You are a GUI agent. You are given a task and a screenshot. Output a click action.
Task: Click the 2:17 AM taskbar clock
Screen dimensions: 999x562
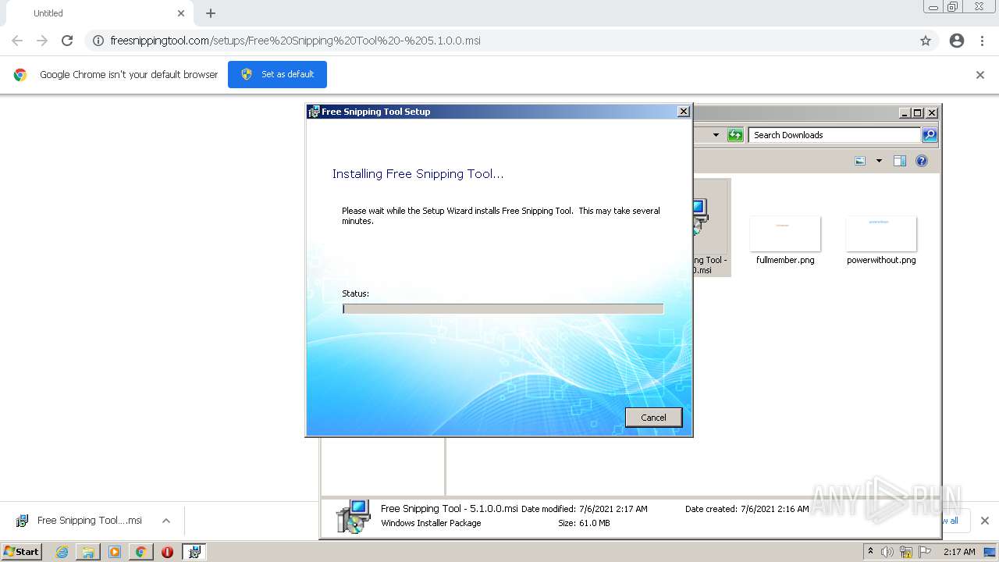959,552
